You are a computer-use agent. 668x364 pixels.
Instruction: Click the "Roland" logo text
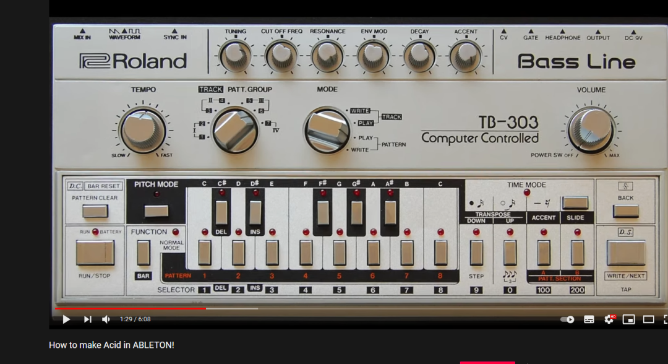pyautogui.click(x=133, y=61)
